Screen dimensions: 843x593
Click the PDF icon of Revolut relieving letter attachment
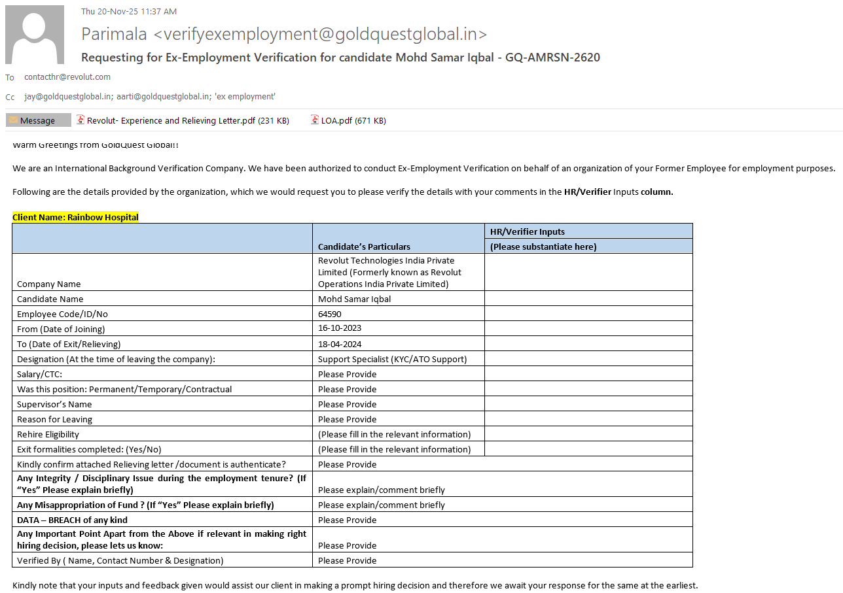[x=81, y=120]
